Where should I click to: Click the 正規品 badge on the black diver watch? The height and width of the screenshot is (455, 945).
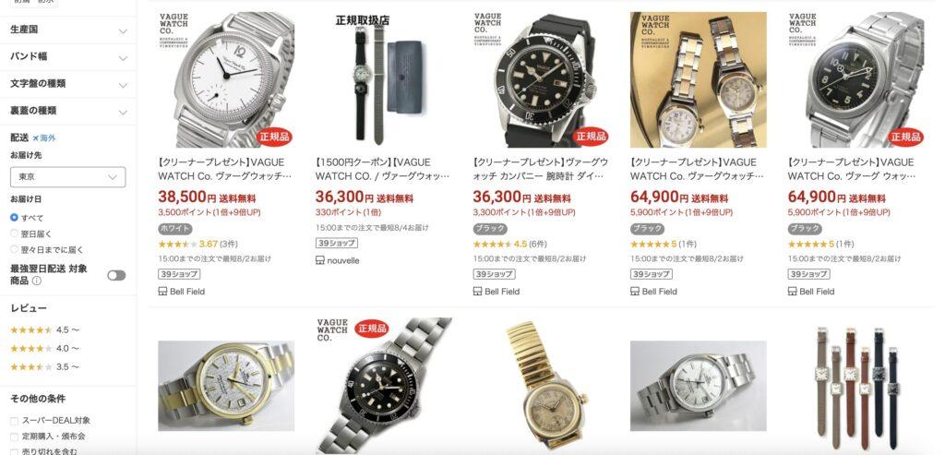590,137
